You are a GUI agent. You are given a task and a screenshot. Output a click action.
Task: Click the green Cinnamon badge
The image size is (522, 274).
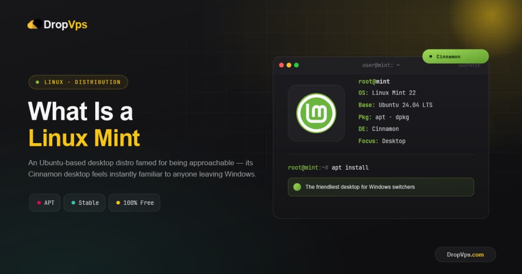pyautogui.click(x=455, y=57)
